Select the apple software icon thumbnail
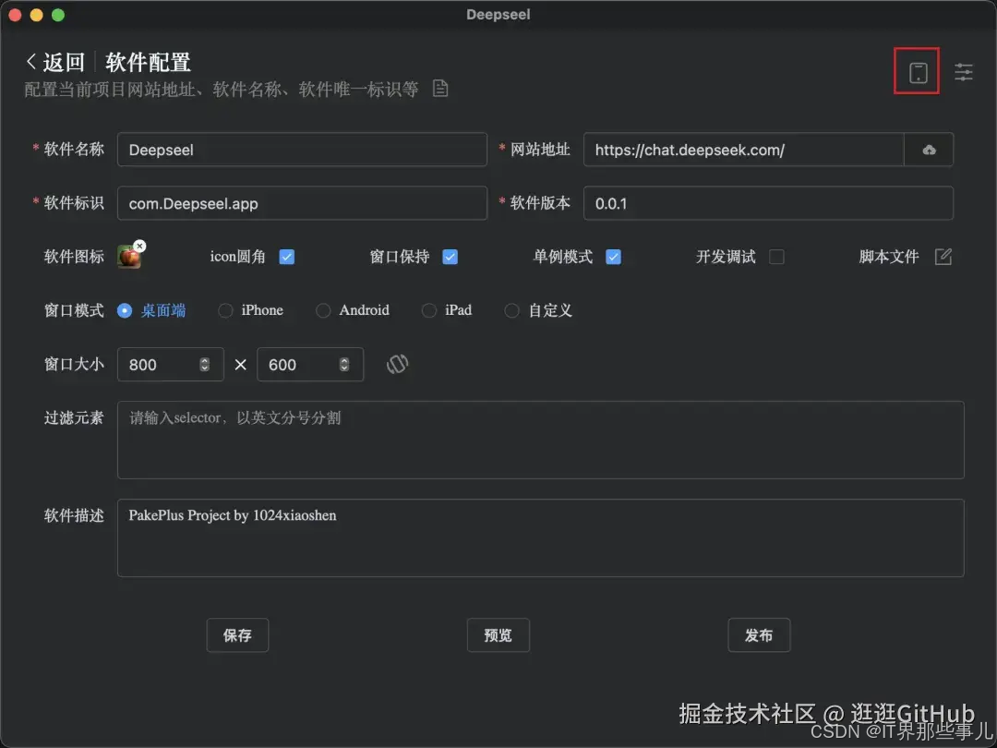 click(x=129, y=257)
